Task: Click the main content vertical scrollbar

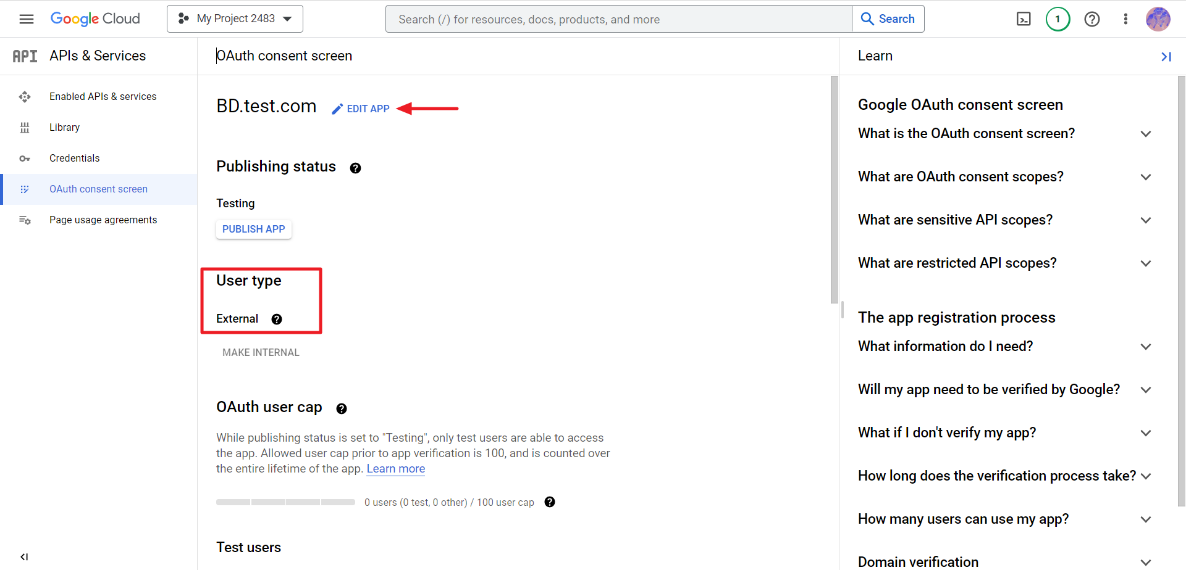Action: (x=835, y=189)
